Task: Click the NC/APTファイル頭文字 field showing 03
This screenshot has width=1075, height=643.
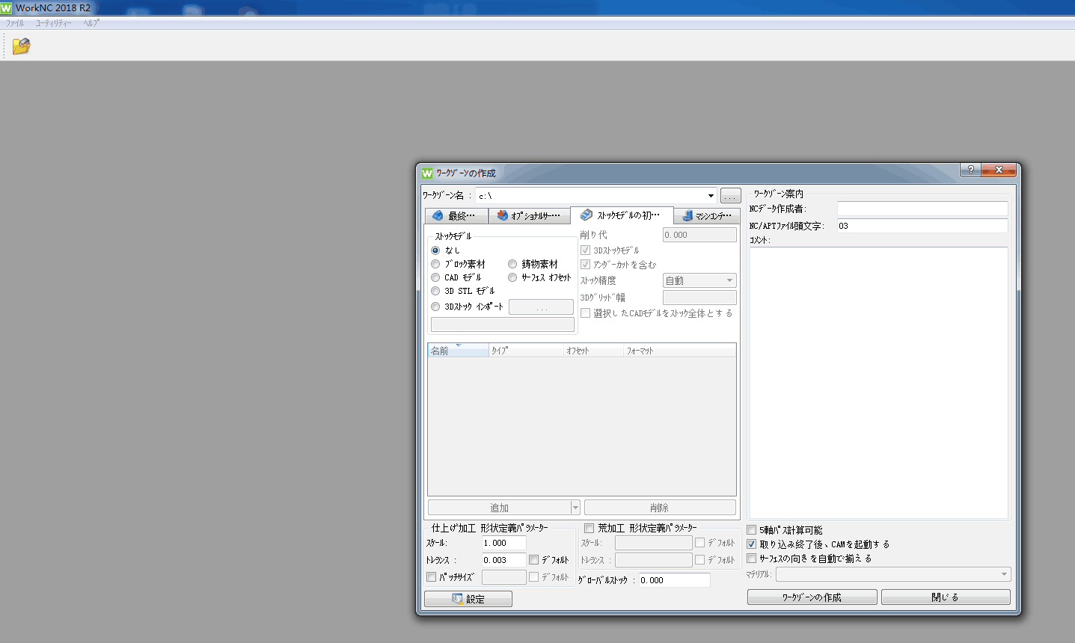Action: point(922,226)
